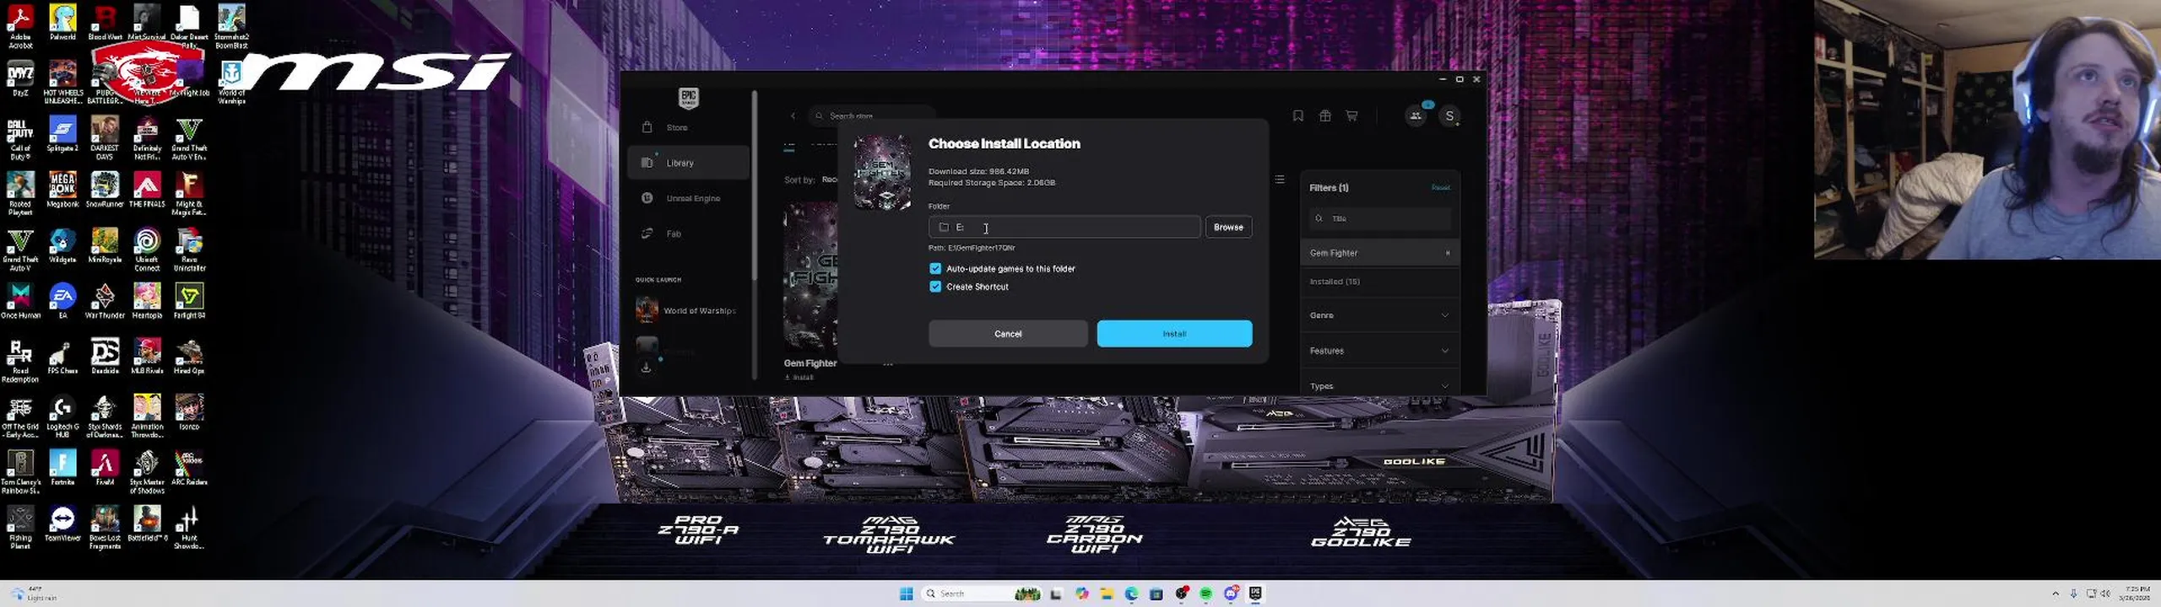This screenshot has width=2161, height=607.
Task: Open the Friends icon
Action: 1416,115
